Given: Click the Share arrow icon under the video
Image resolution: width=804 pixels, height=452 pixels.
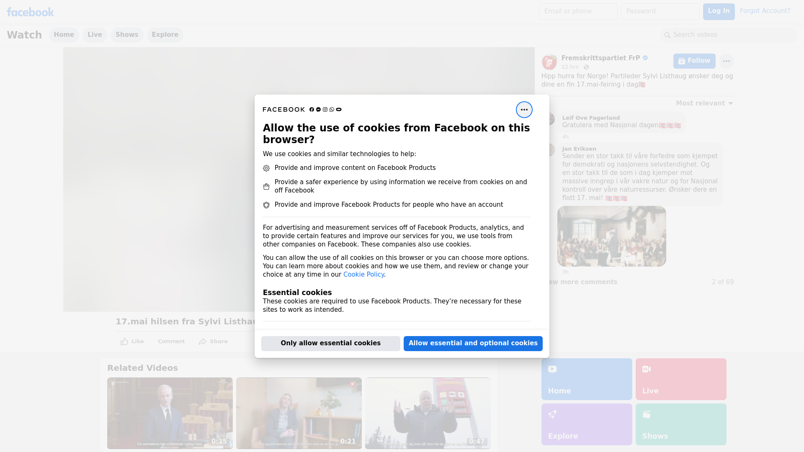Looking at the screenshot, I should coord(203,342).
